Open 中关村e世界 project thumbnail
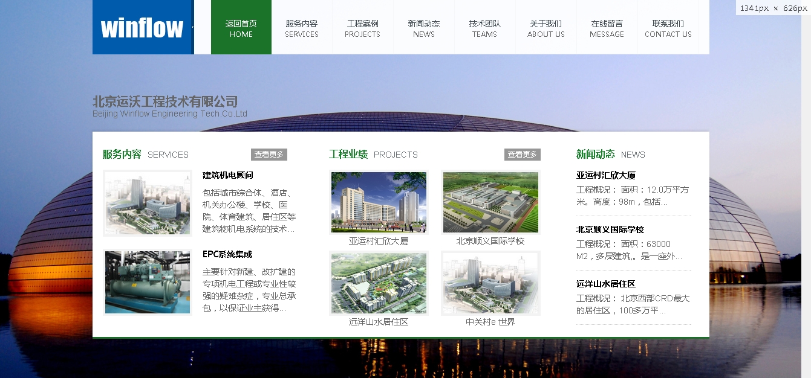The width and height of the screenshot is (811, 378). (490, 283)
